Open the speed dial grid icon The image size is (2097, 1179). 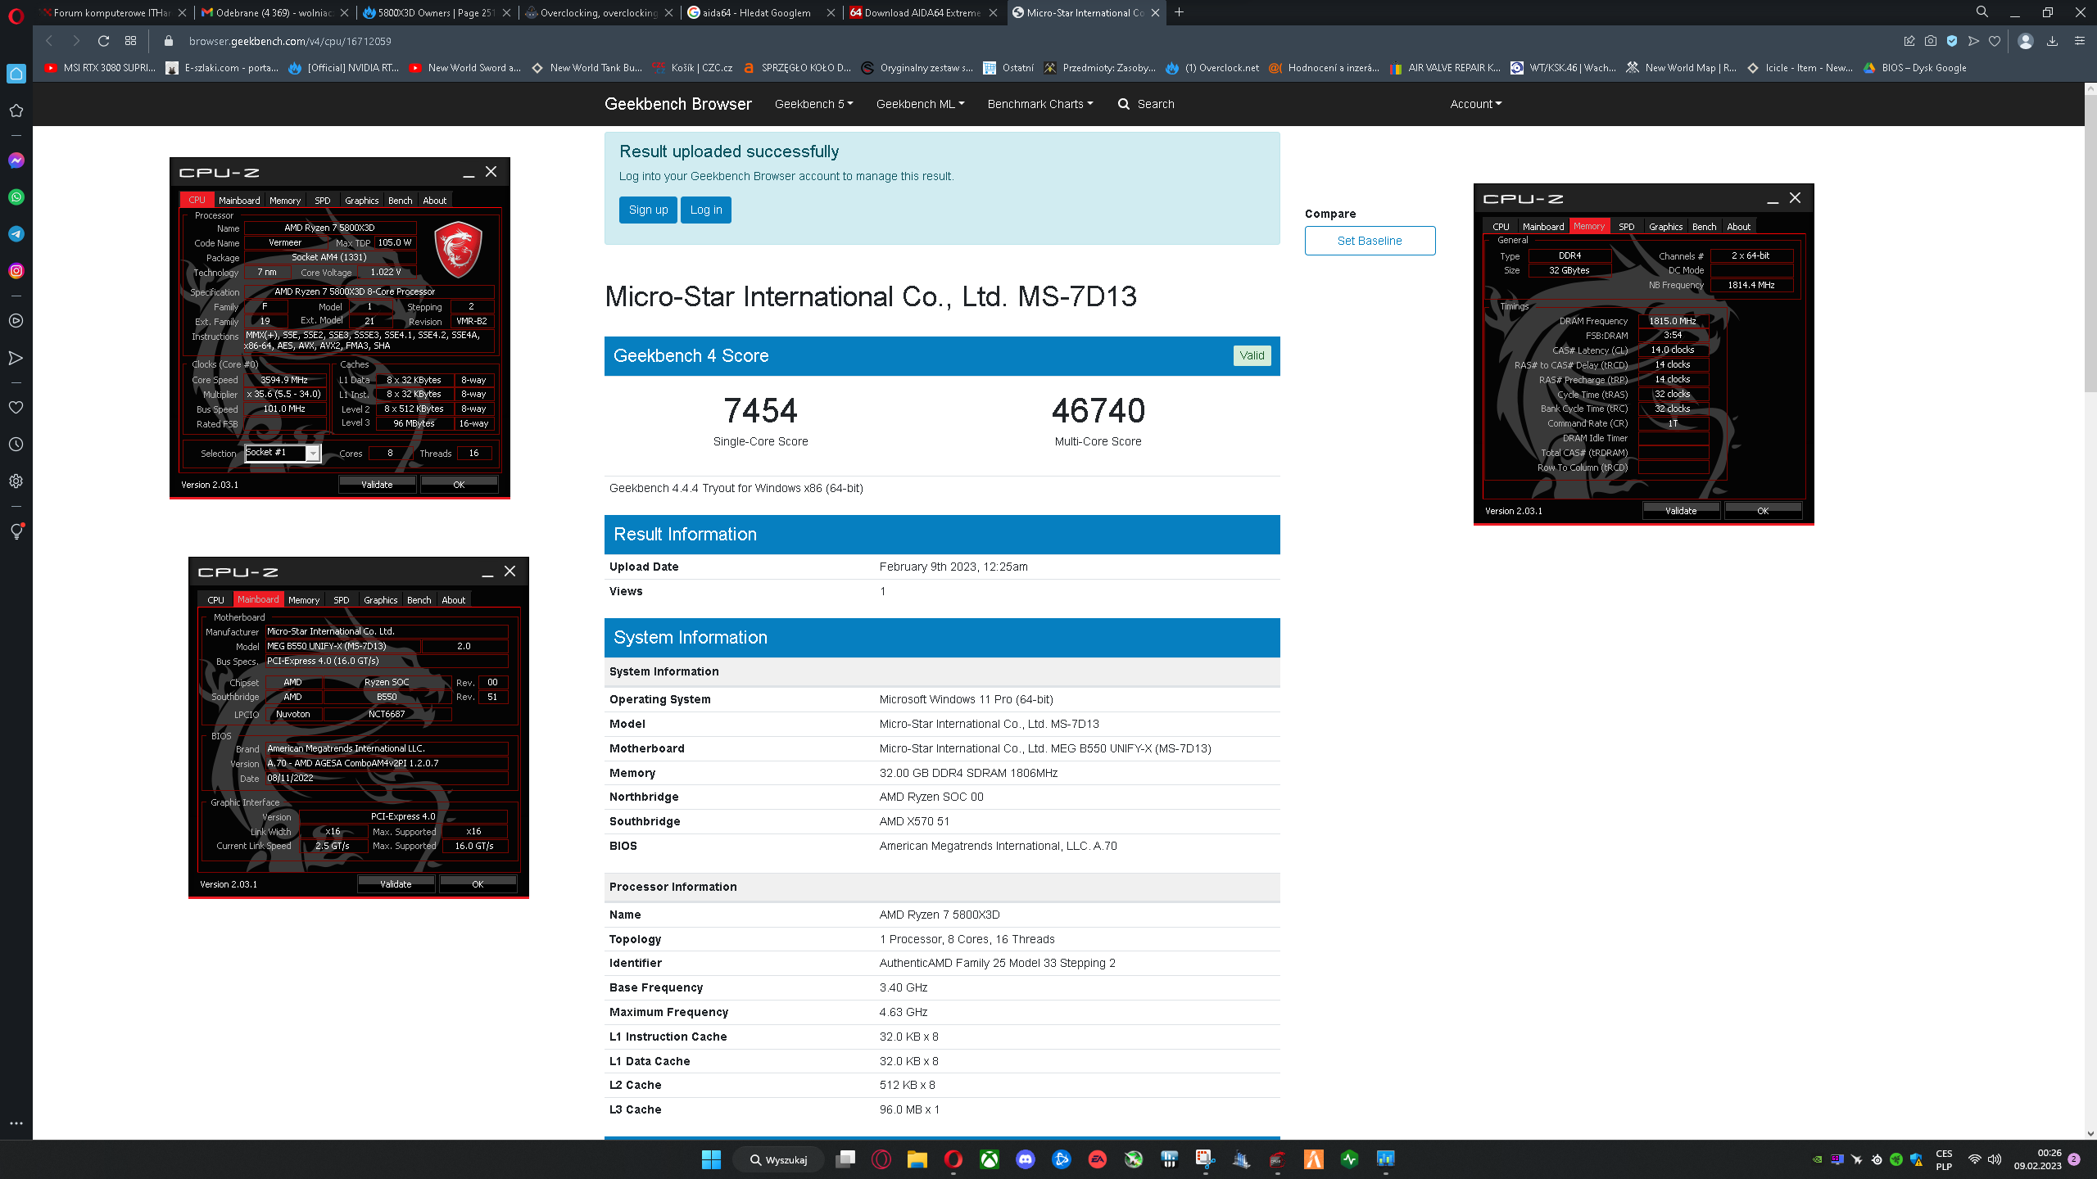[130, 41]
